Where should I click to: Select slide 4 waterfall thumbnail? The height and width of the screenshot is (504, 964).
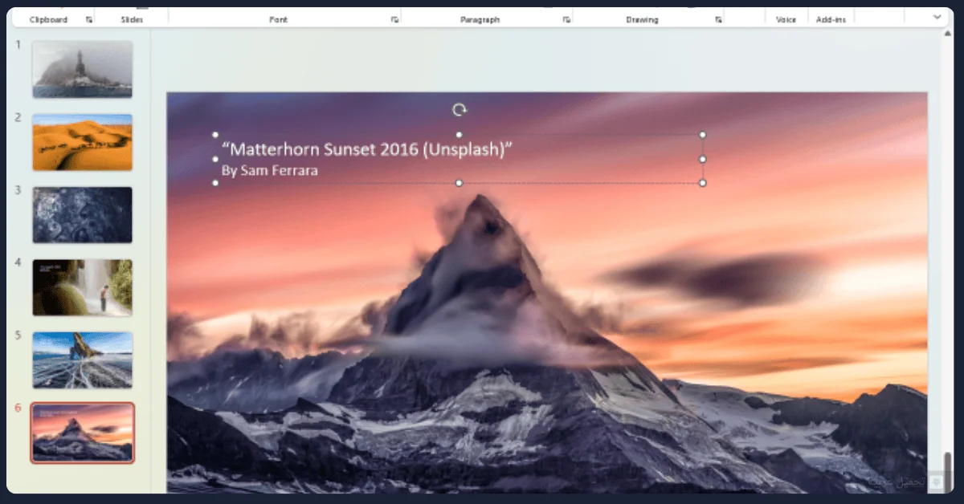82,287
